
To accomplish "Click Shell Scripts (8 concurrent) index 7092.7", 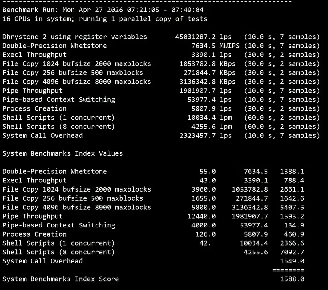I will [x=292, y=252].
